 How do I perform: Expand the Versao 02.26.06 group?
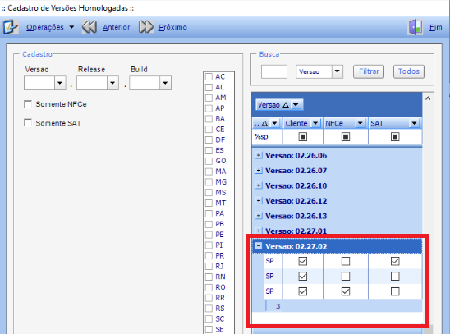pos(259,155)
